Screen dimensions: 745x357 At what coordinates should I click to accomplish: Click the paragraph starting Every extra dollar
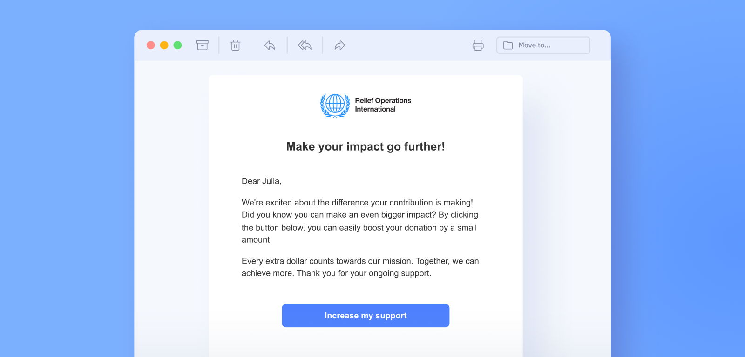pyautogui.click(x=360, y=267)
